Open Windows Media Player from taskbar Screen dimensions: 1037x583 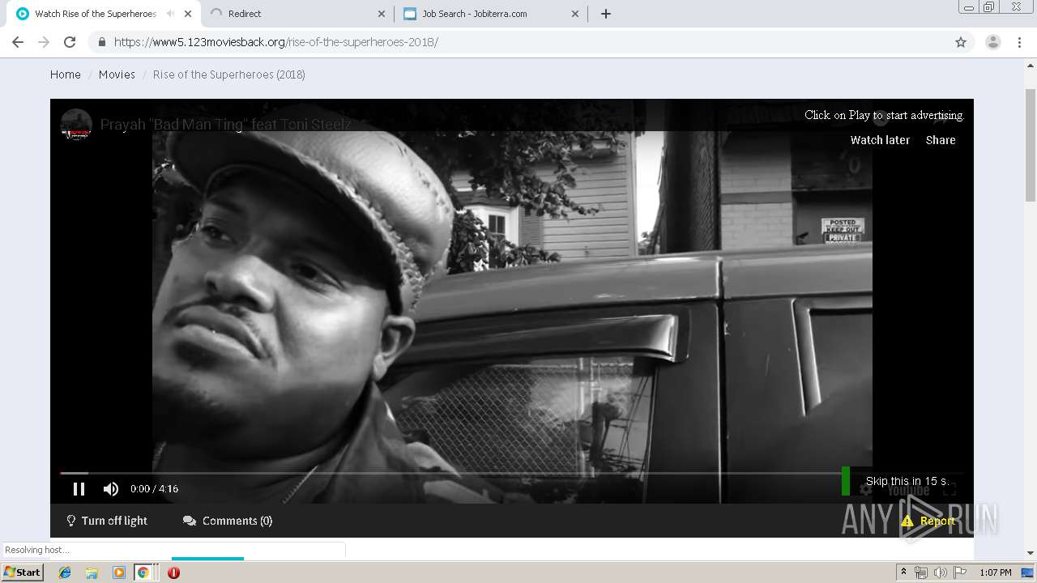point(119,572)
